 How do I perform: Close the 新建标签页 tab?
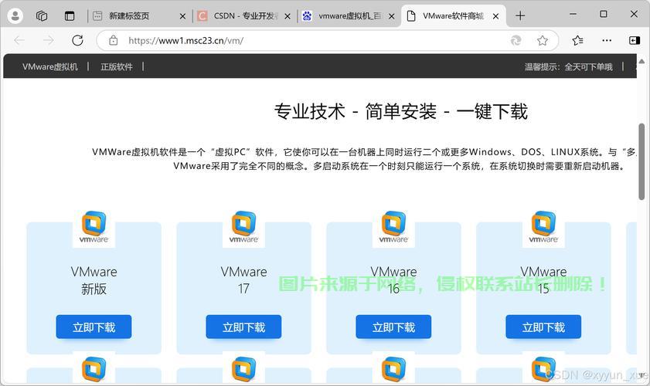[182, 16]
